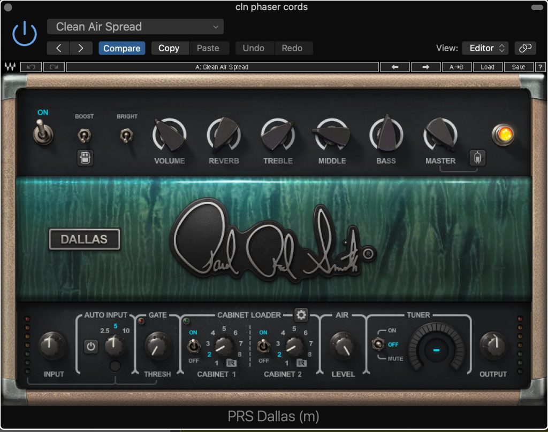Click the A→B copy button

(x=456, y=67)
